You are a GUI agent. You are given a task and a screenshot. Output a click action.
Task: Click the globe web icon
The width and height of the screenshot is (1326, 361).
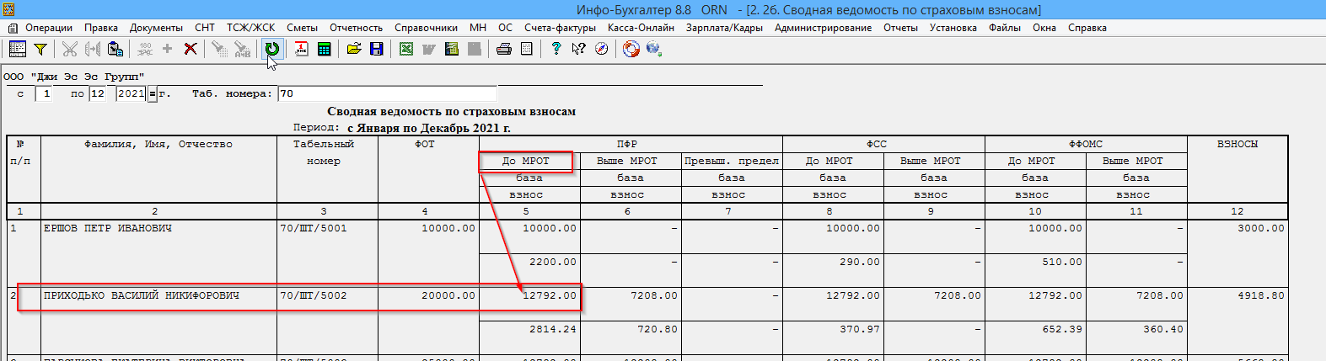pyautogui.click(x=653, y=49)
